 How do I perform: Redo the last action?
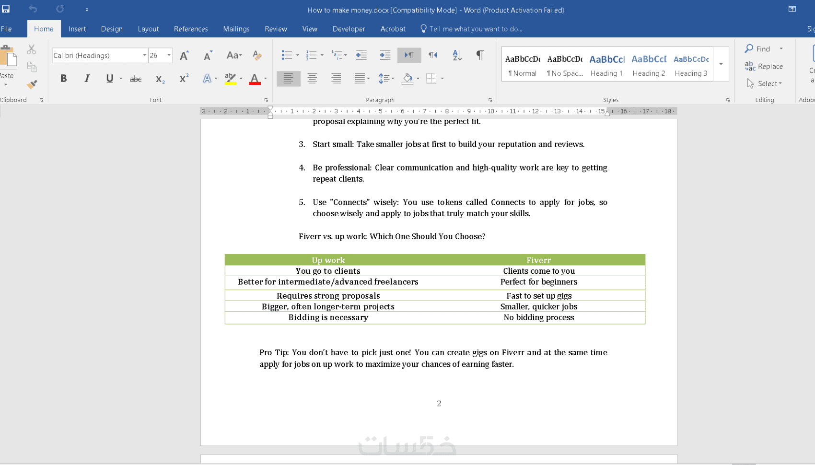[x=60, y=9]
